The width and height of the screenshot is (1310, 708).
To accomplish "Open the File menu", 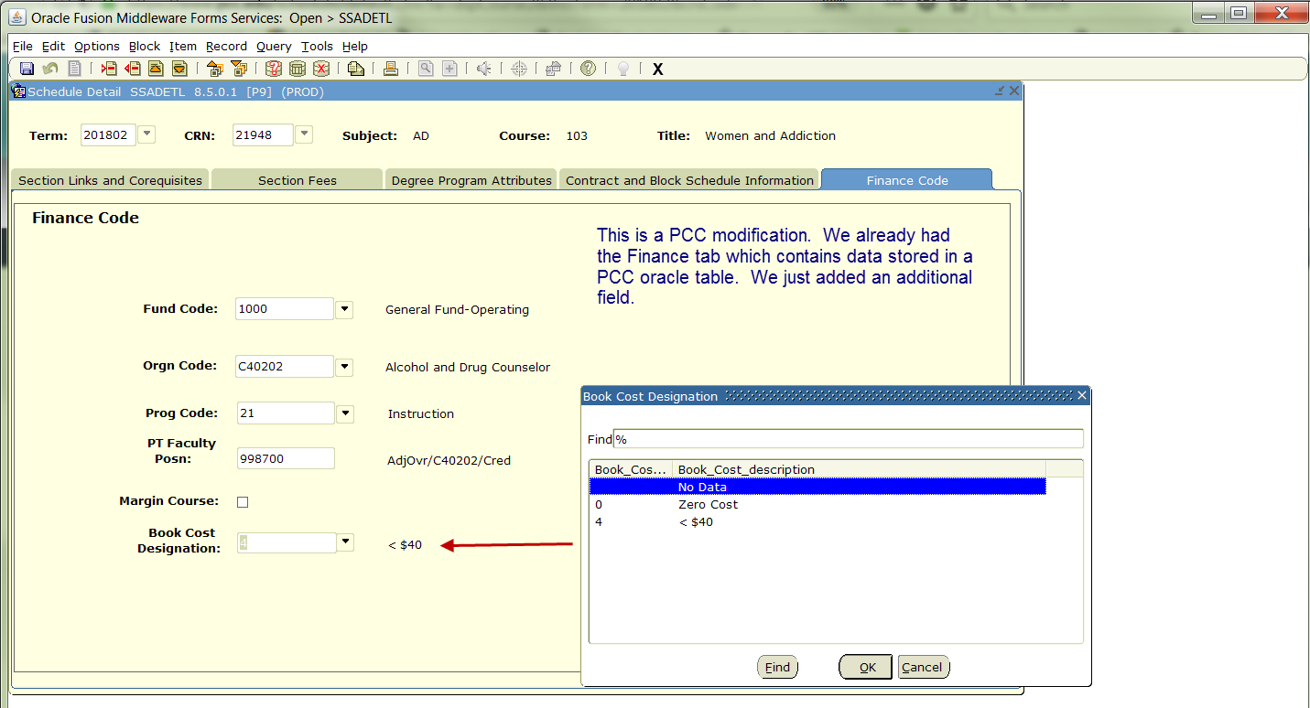I will 23,46.
